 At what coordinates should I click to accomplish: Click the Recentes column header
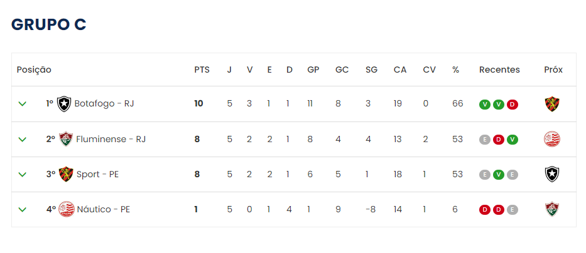[499, 70]
